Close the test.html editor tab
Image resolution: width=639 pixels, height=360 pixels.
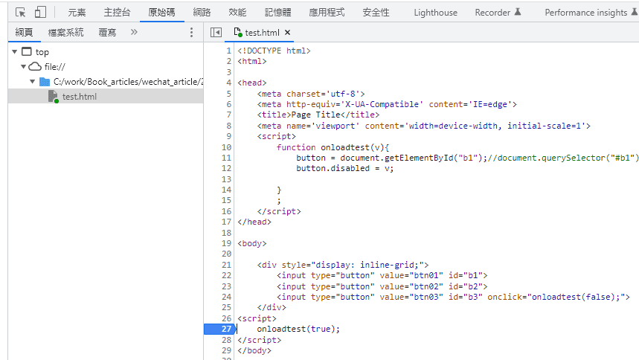coord(288,33)
